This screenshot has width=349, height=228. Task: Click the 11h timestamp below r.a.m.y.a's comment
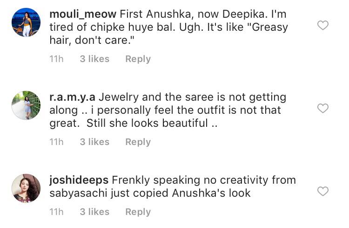(x=56, y=142)
